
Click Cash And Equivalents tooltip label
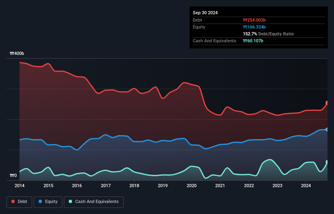[214, 41]
